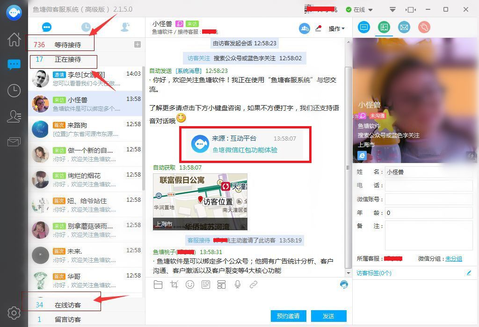Screen dimensions: 479x327
Task: Open the contacts list icon in the sidebar
Action: pyautogui.click(x=14, y=116)
